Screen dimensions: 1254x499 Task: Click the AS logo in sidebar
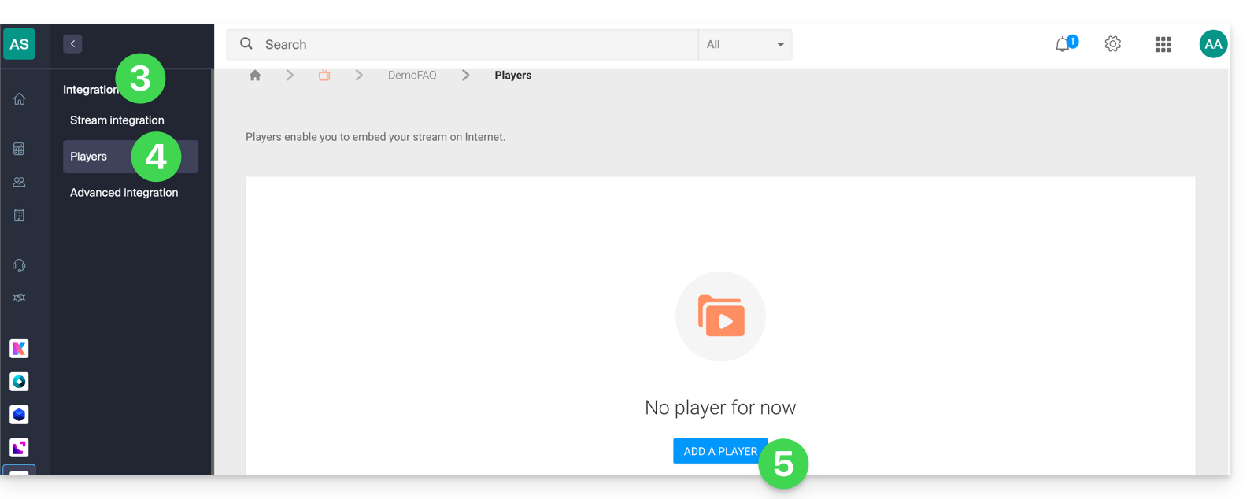coord(19,44)
